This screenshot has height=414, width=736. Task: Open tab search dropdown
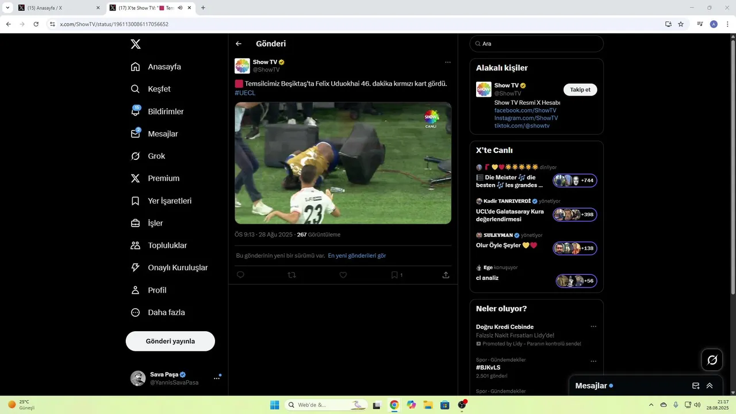pos(7,8)
